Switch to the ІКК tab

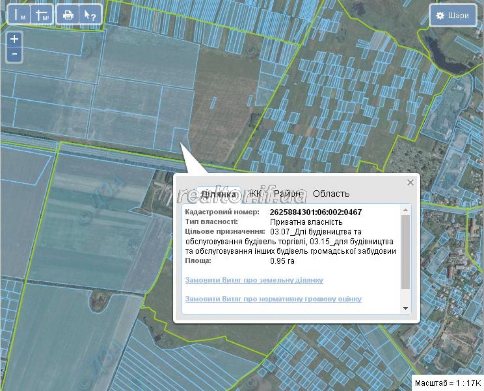[x=255, y=194]
